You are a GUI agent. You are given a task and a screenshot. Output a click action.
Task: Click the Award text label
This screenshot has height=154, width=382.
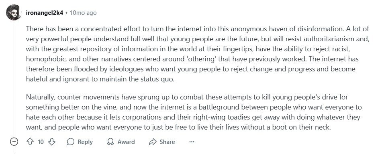click(126, 142)
